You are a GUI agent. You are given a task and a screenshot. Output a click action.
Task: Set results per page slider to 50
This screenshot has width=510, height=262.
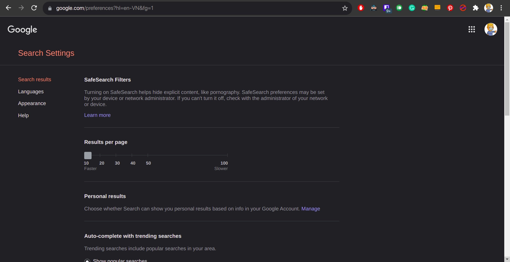148,155
